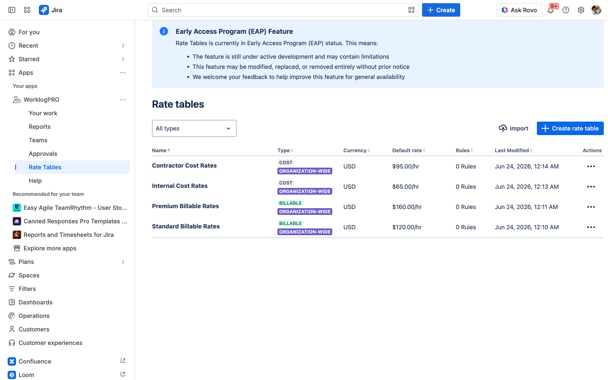Screen dimensions: 608x380
Task: Click the Import button
Action: tap(513, 128)
